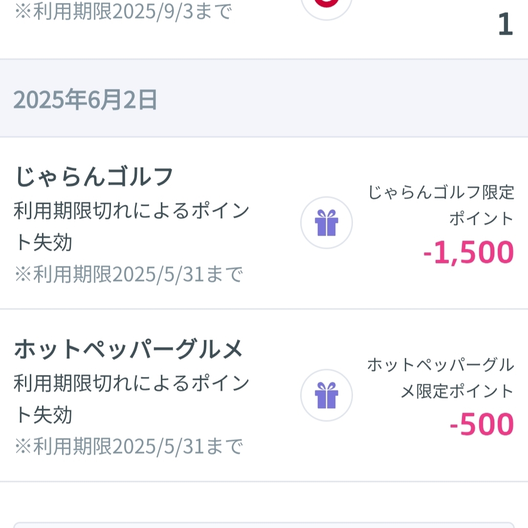This screenshot has width=528, height=528.
Task: Tap the 利用期限2025/9/3まで note
Action: (x=123, y=12)
